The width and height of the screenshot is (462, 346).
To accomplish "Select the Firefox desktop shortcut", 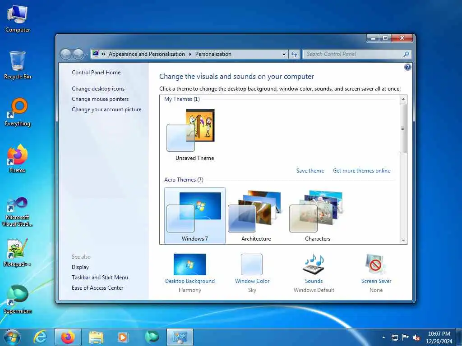I will pos(18,159).
